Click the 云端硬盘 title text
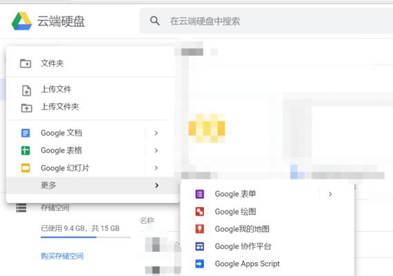This screenshot has width=393, height=276. 61,21
